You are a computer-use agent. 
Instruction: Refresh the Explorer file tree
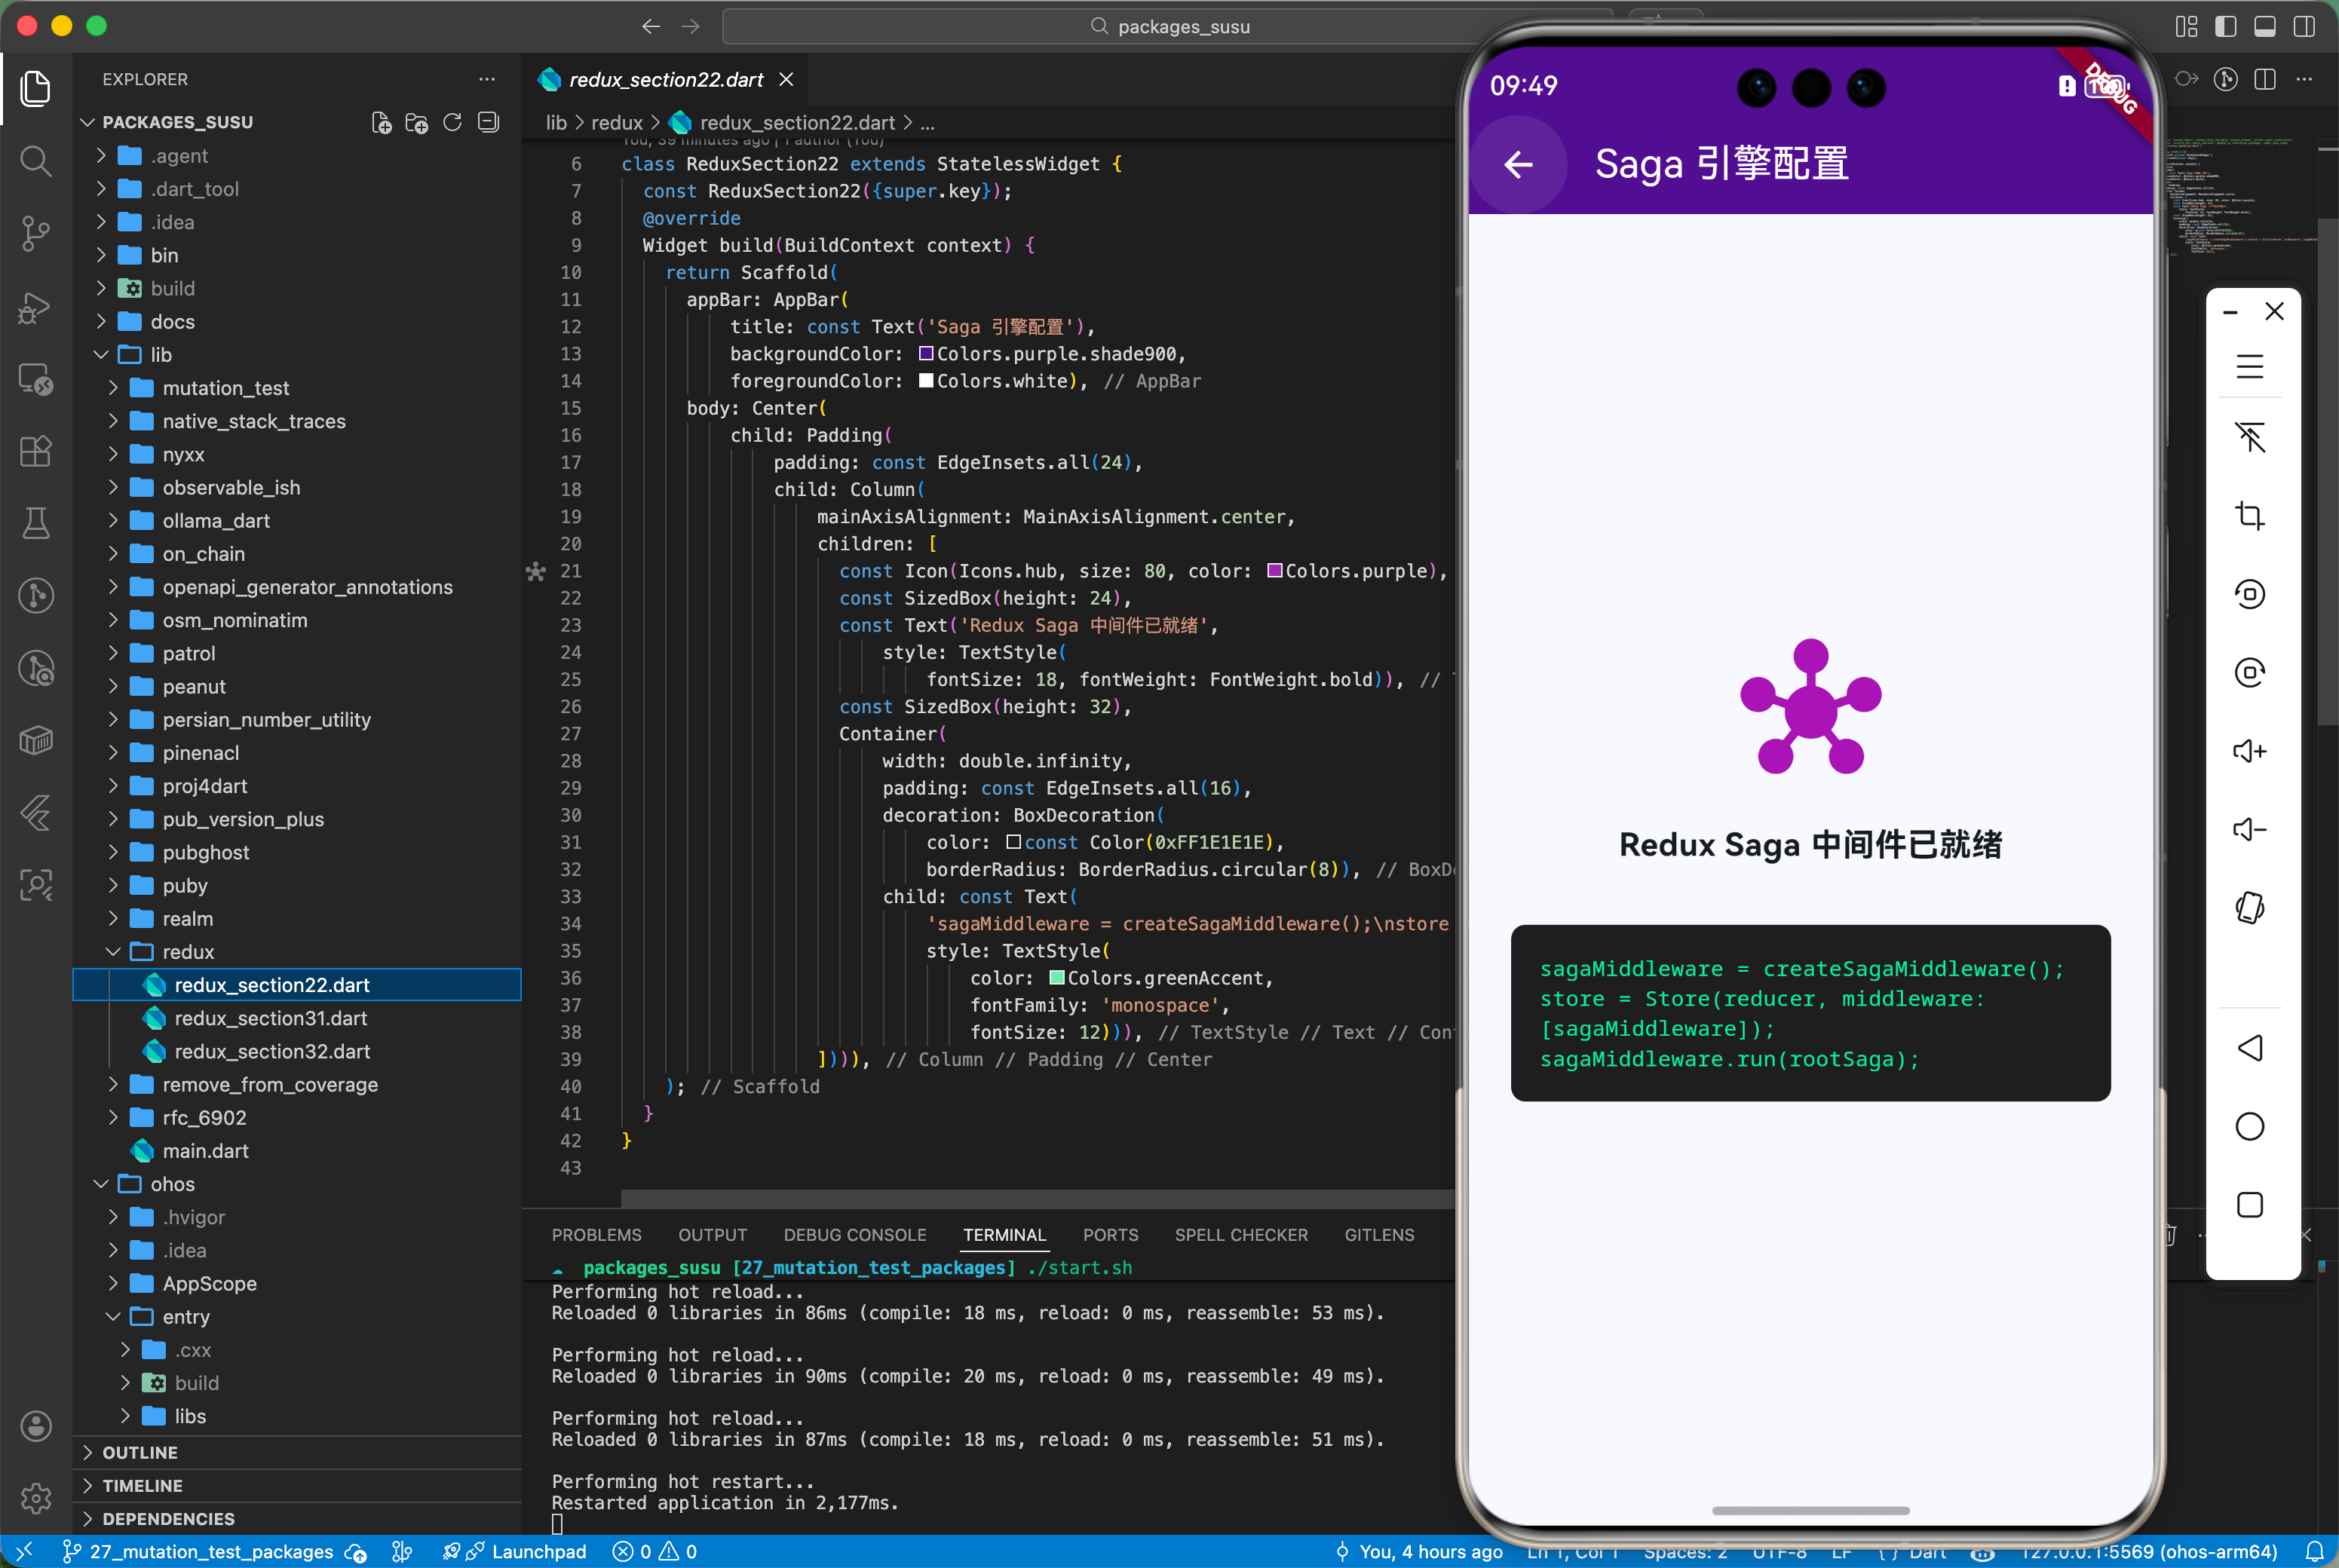tap(452, 122)
